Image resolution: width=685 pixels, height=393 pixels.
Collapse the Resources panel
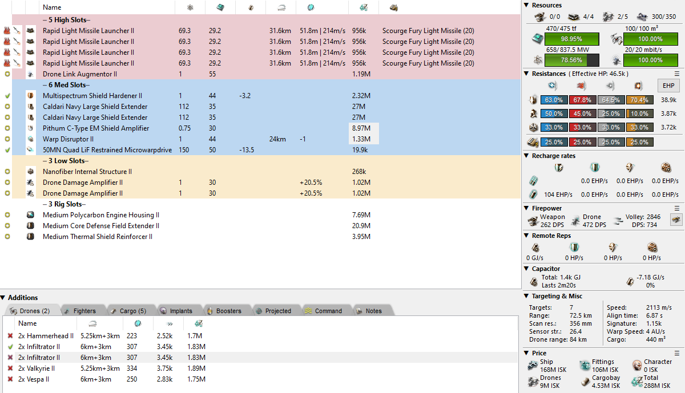click(527, 5)
